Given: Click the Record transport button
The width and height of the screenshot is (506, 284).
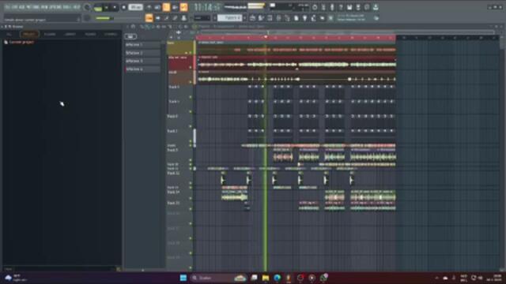Looking at the screenshot, I should [x=123, y=7].
